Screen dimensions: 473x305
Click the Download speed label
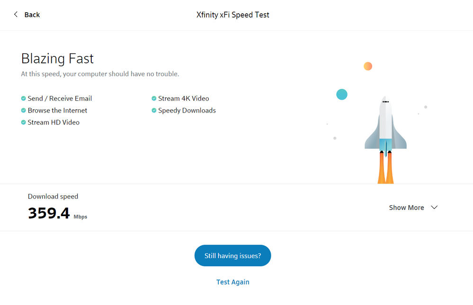[53, 196]
